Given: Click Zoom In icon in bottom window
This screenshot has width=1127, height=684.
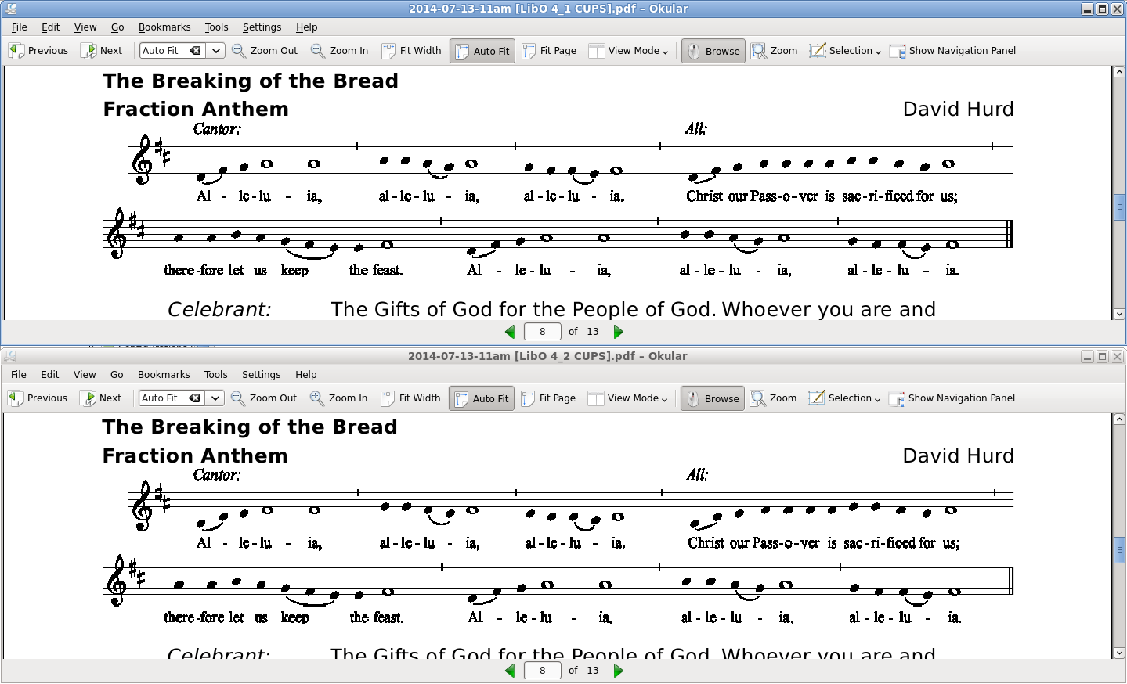Looking at the screenshot, I should (317, 398).
